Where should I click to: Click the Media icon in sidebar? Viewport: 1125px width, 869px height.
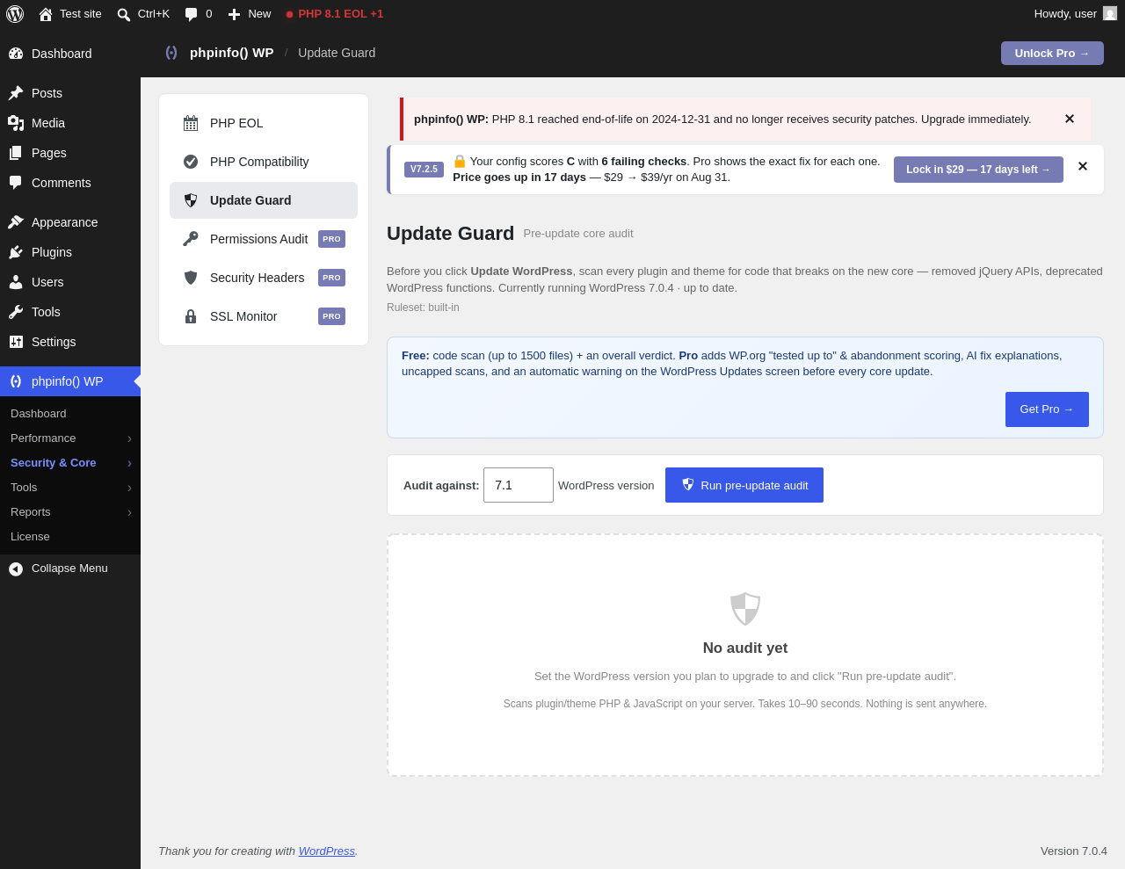(x=16, y=123)
